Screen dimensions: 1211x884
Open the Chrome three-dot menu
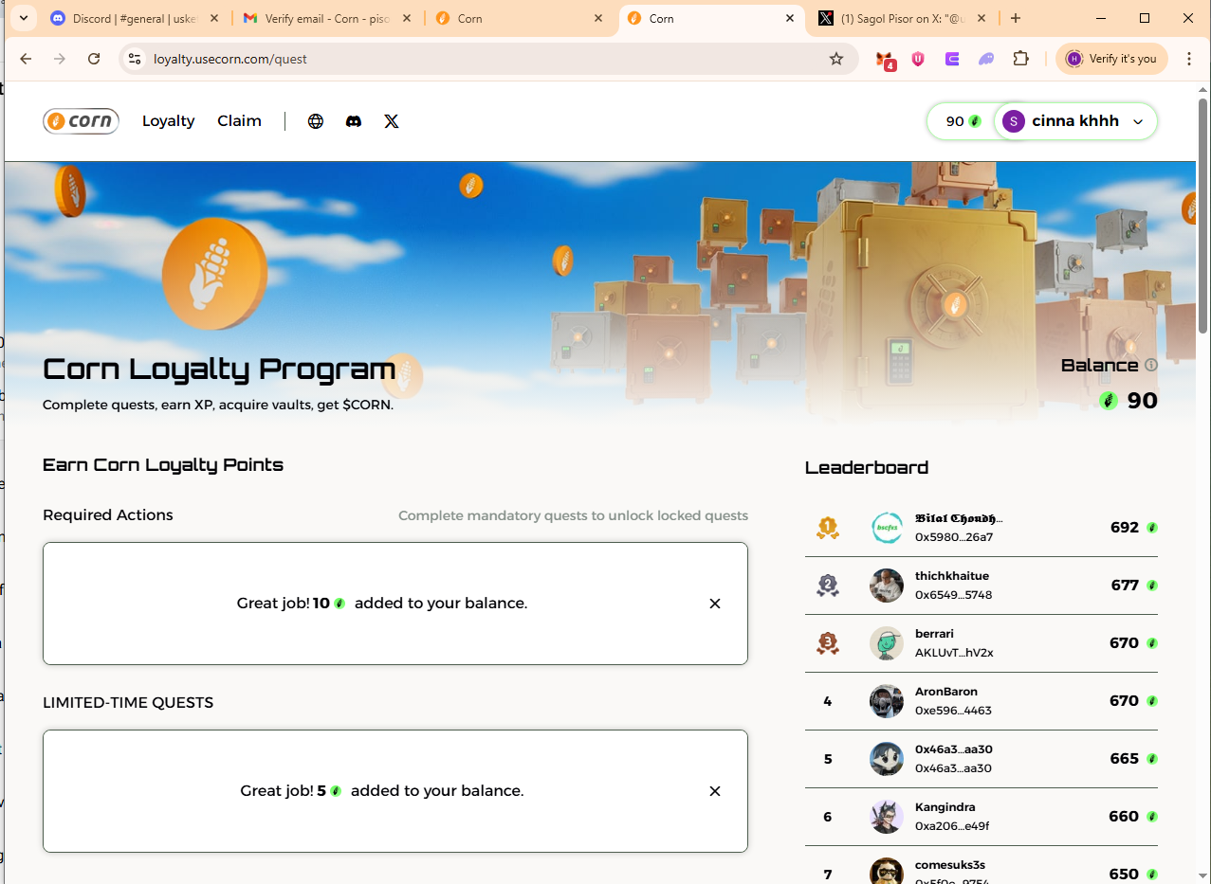pos(1188,59)
